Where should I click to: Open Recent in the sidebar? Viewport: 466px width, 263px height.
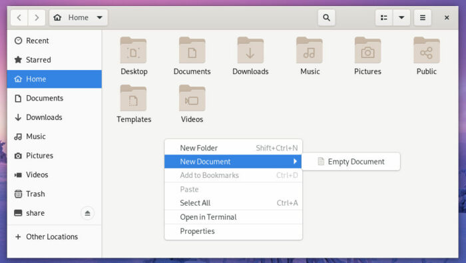[x=55, y=41]
